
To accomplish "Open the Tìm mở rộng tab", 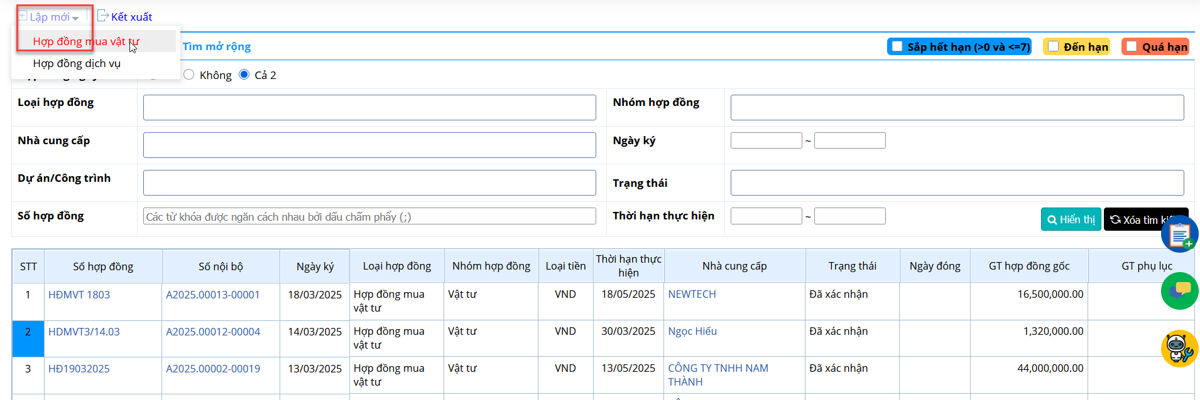I will coord(217,46).
